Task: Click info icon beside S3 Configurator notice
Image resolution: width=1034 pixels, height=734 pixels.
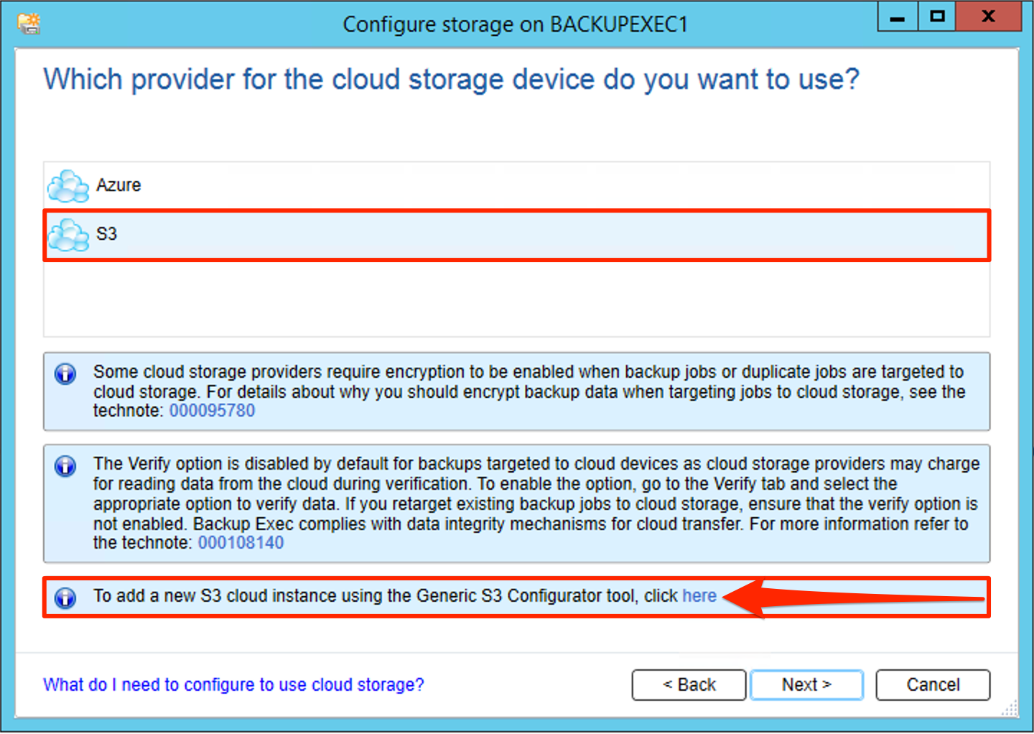Action: click(65, 598)
